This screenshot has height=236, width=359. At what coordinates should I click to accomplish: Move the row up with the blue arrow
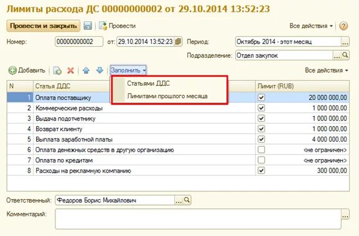(86, 71)
